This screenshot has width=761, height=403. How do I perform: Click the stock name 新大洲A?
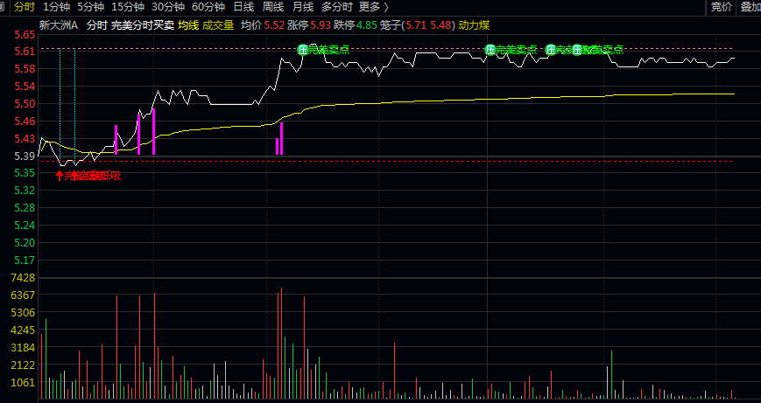coord(59,25)
